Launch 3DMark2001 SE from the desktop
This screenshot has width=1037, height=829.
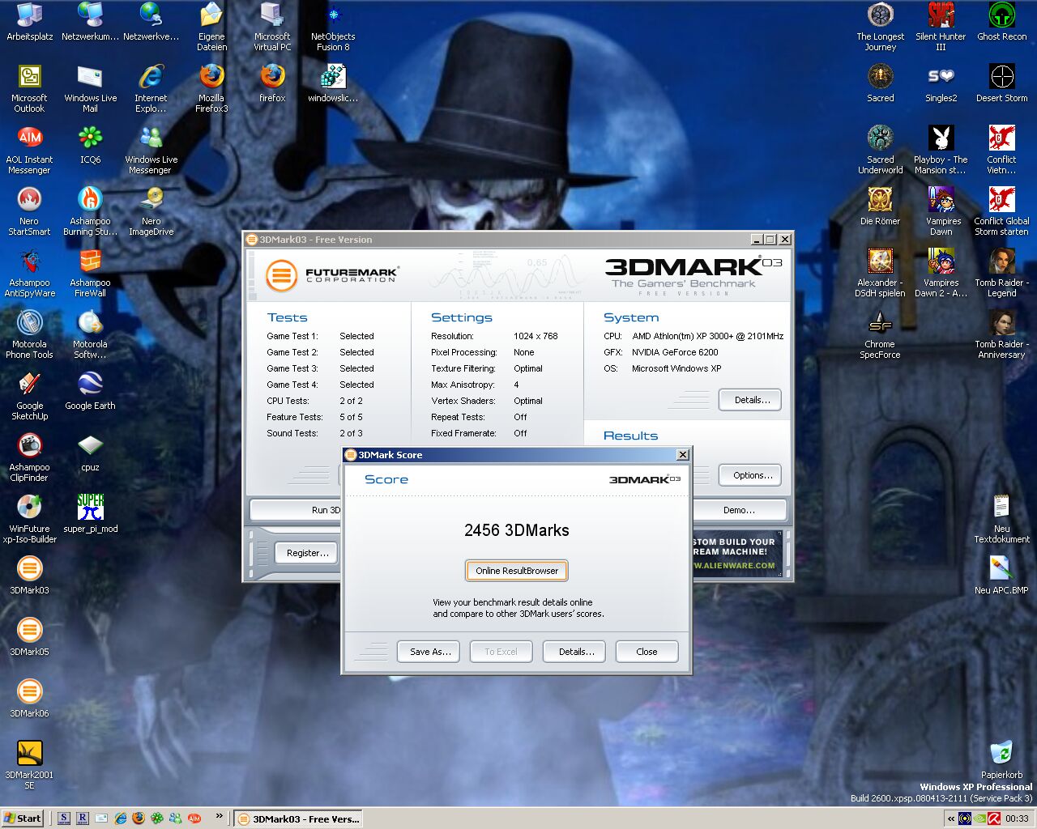click(30, 764)
